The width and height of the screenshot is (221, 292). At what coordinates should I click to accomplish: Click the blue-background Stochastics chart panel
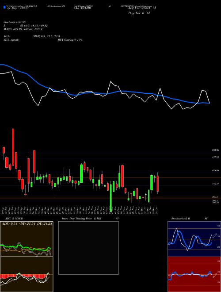pos(194,239)
